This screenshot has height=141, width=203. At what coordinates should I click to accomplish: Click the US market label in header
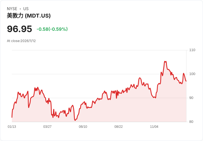pyautogui.click(x=26, y=9)
